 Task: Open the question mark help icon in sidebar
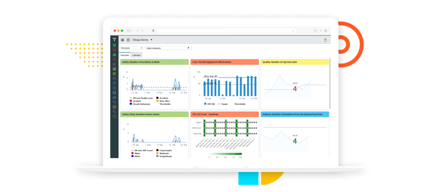115,83
